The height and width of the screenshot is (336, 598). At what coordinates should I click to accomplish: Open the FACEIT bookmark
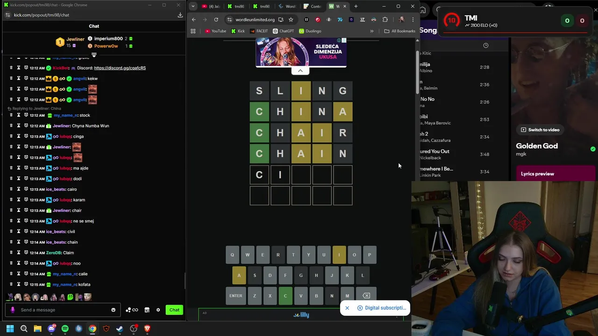tap(259, 31)
